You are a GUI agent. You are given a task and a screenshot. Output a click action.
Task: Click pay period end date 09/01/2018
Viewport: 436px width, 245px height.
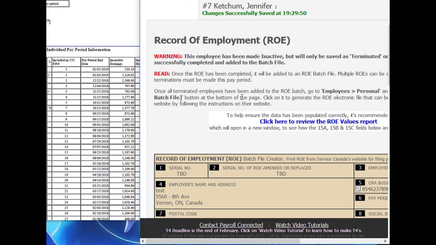(100, 125)
